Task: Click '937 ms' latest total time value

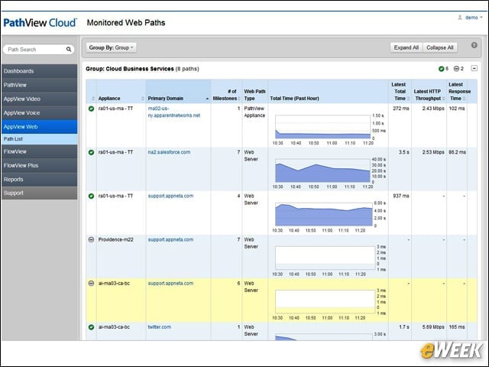Action: pyautogui.click(x=400, y=196)
